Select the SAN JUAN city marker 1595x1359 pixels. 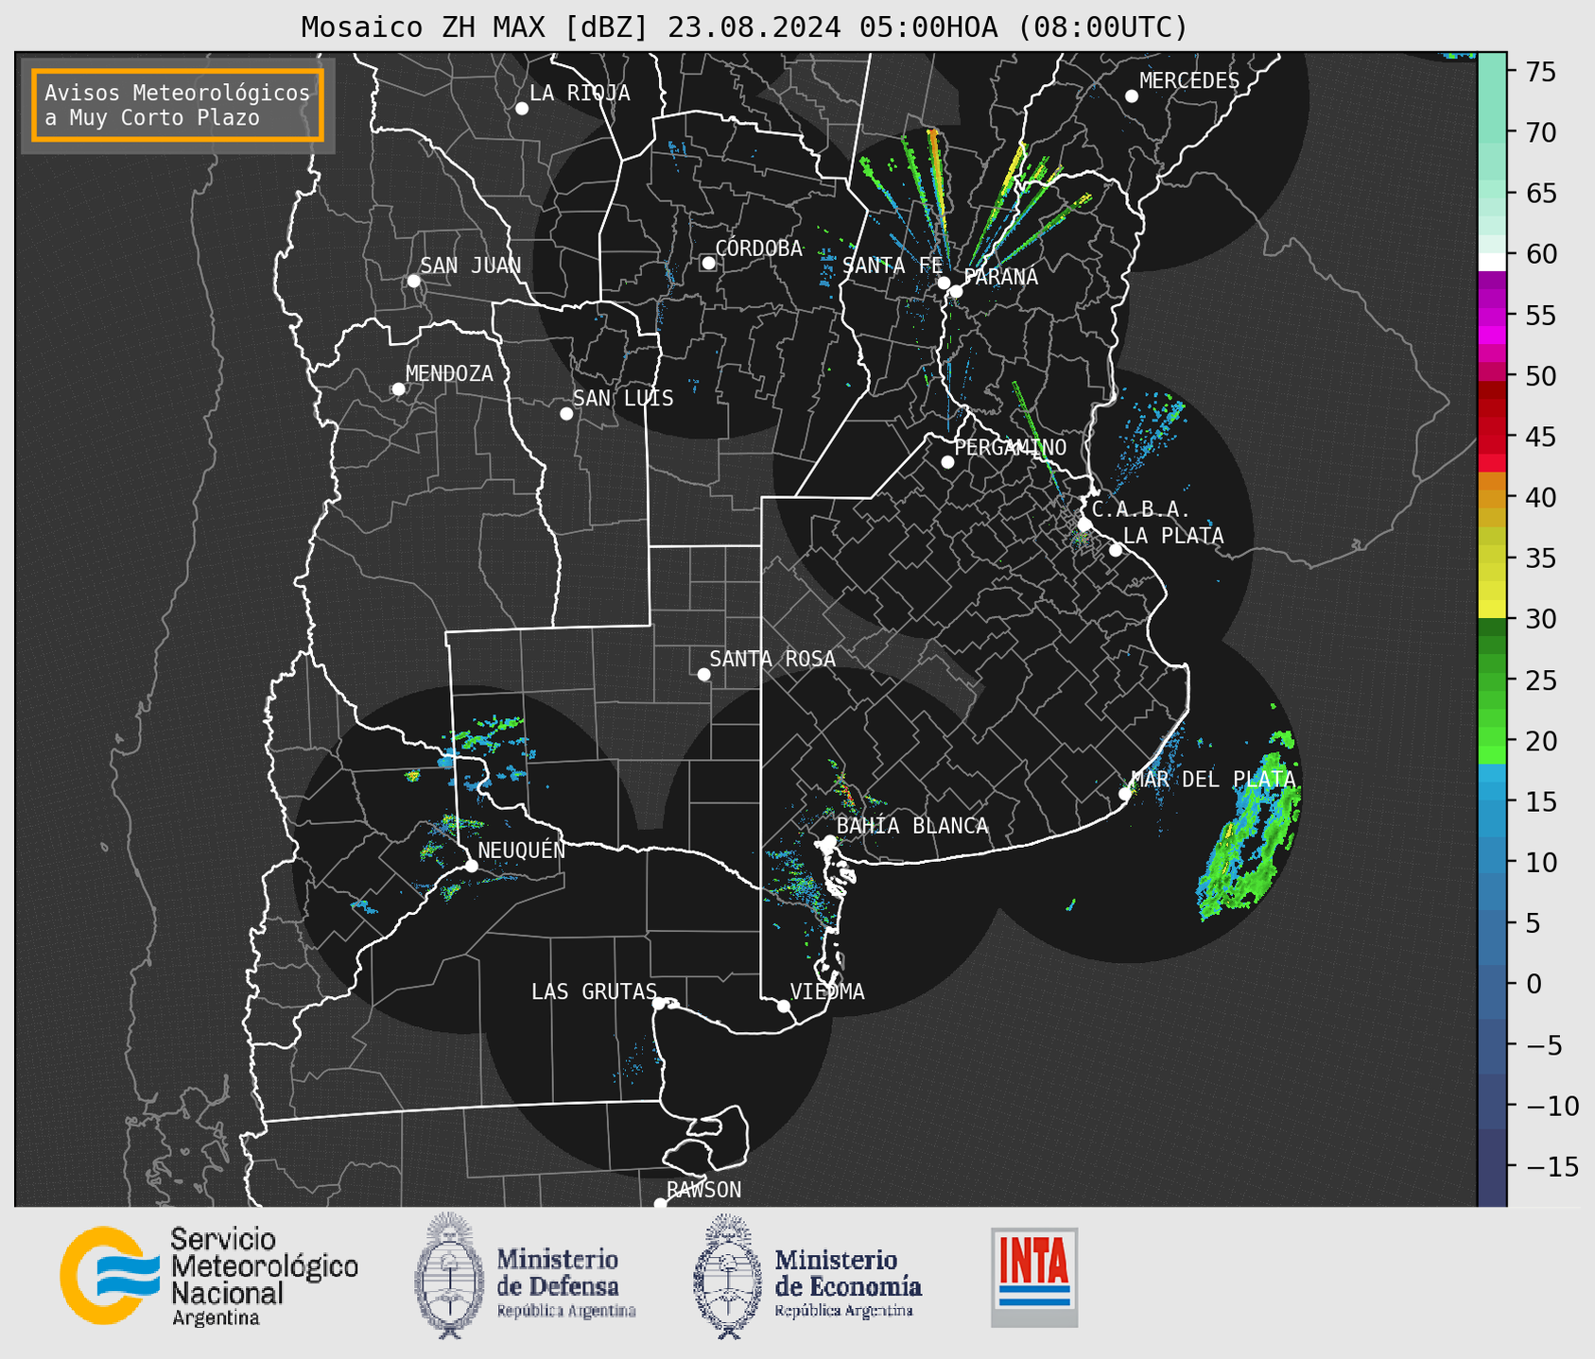pos(413,281)
